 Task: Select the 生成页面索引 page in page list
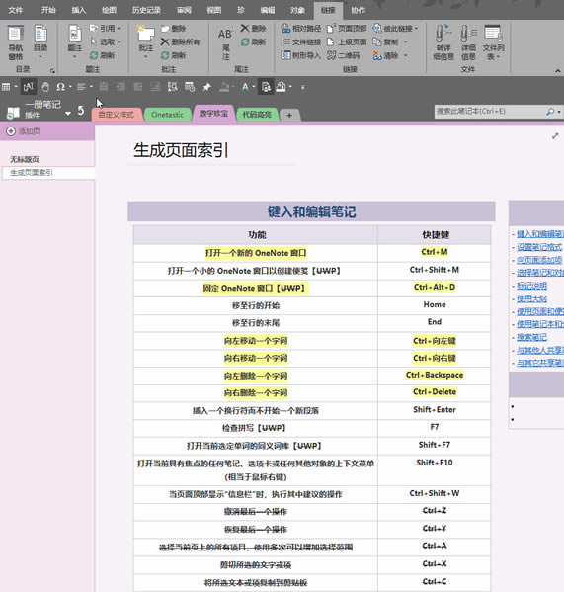48,173
